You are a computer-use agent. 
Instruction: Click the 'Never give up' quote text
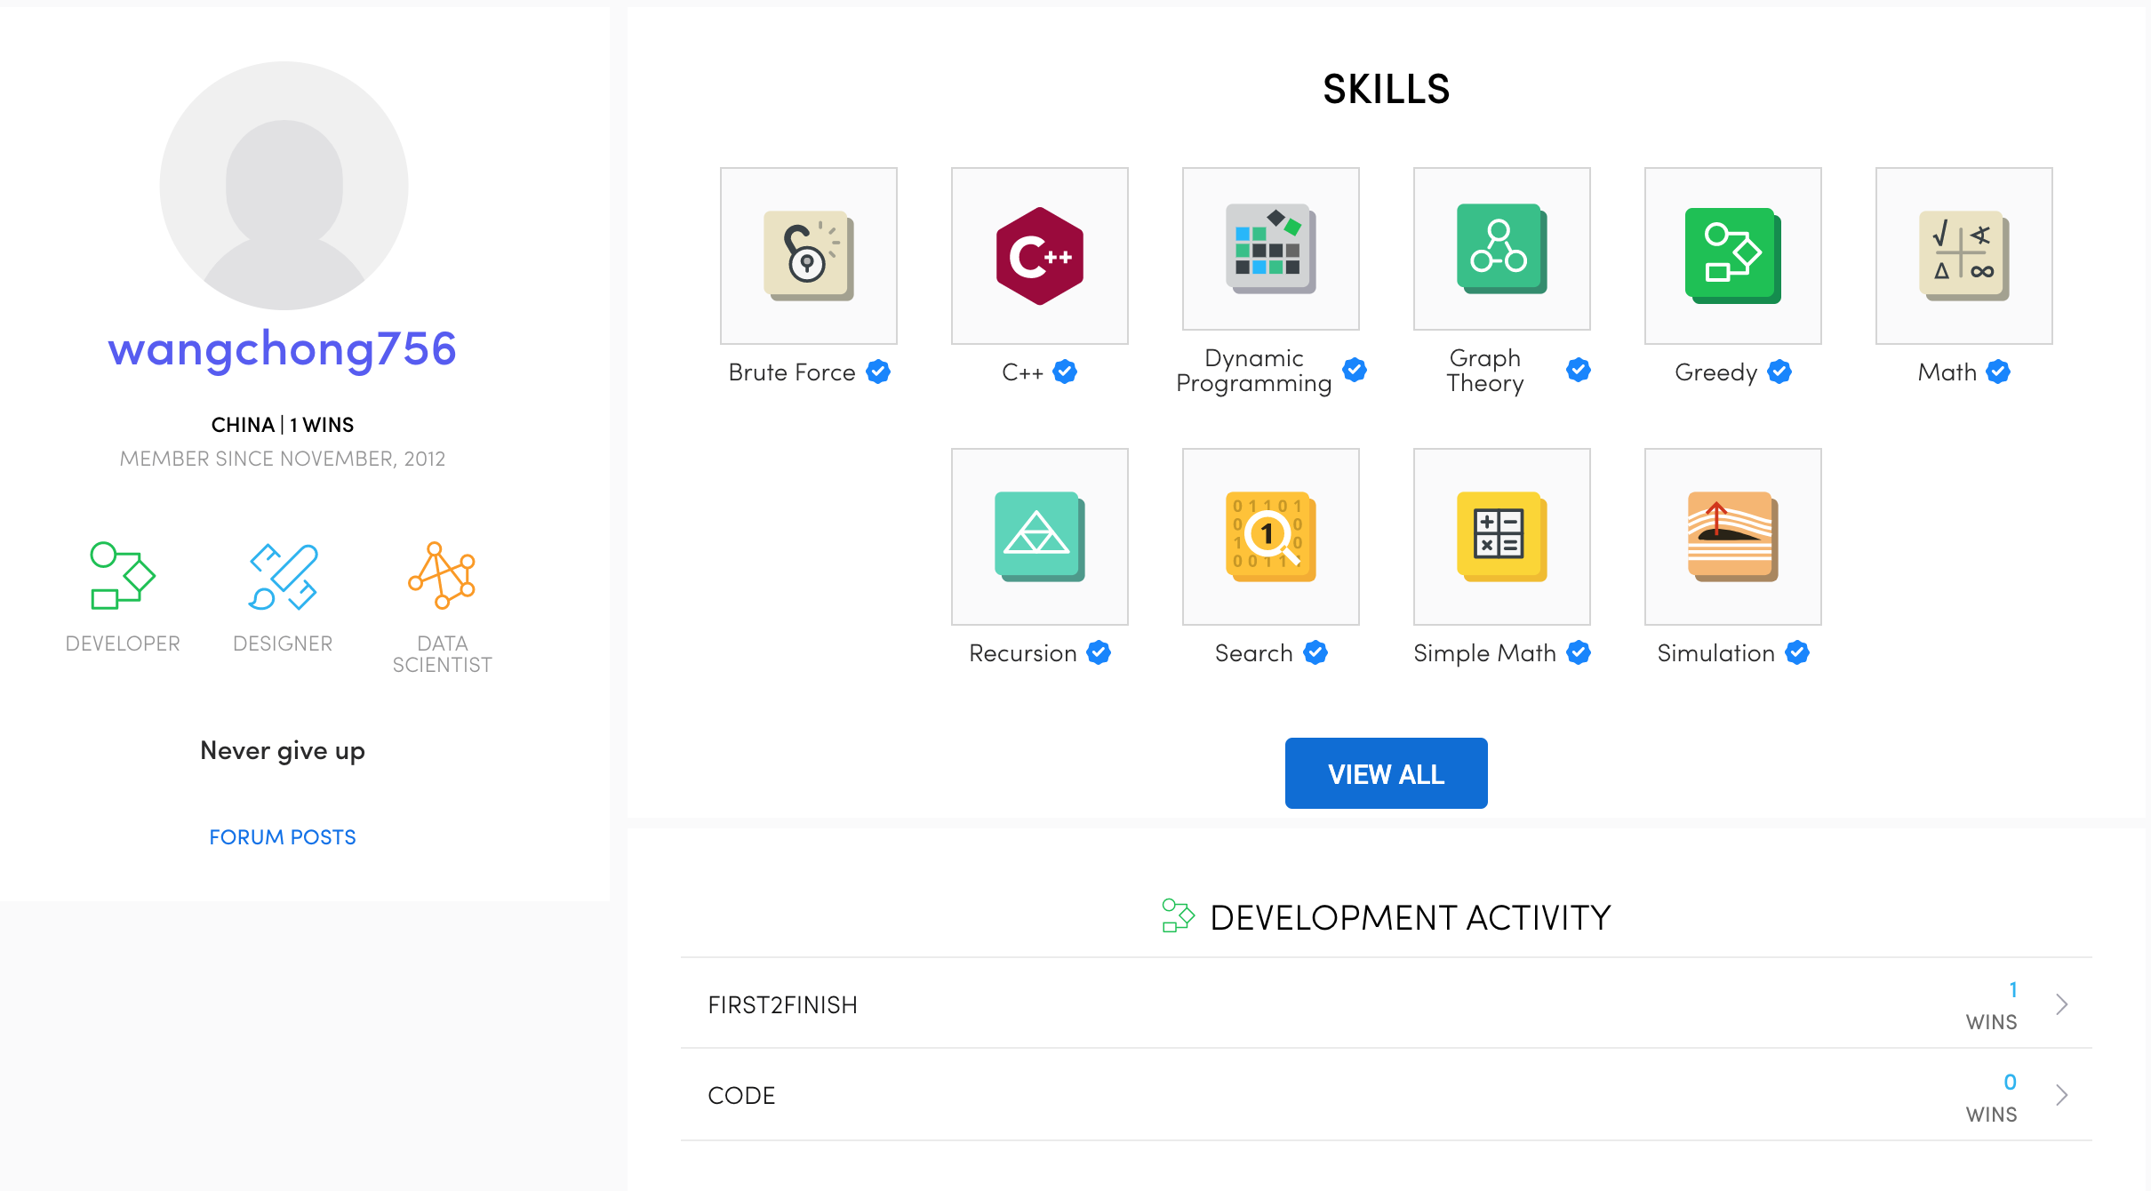[x=283, y=752]
